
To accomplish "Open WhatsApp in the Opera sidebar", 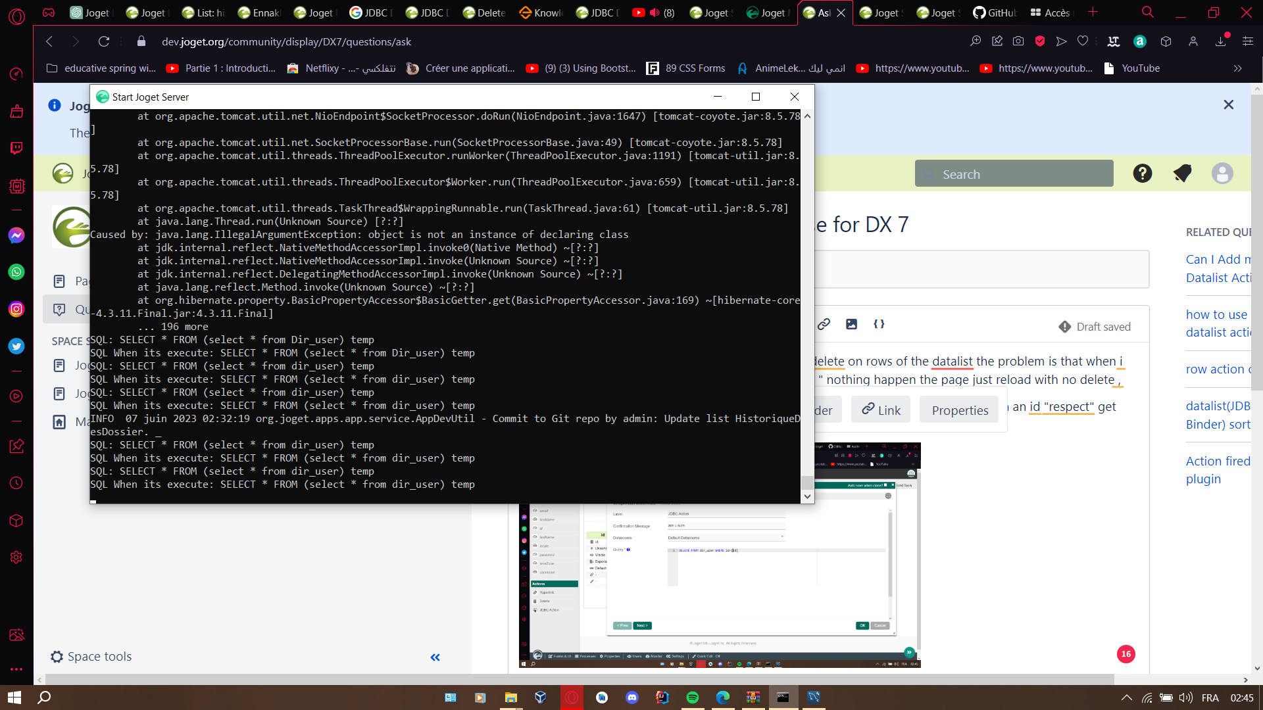I will [16, 272].
